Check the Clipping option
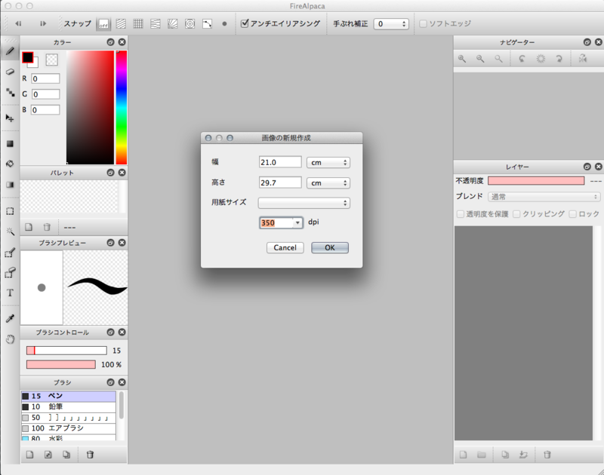604x475 pixels. coord(516,214)
